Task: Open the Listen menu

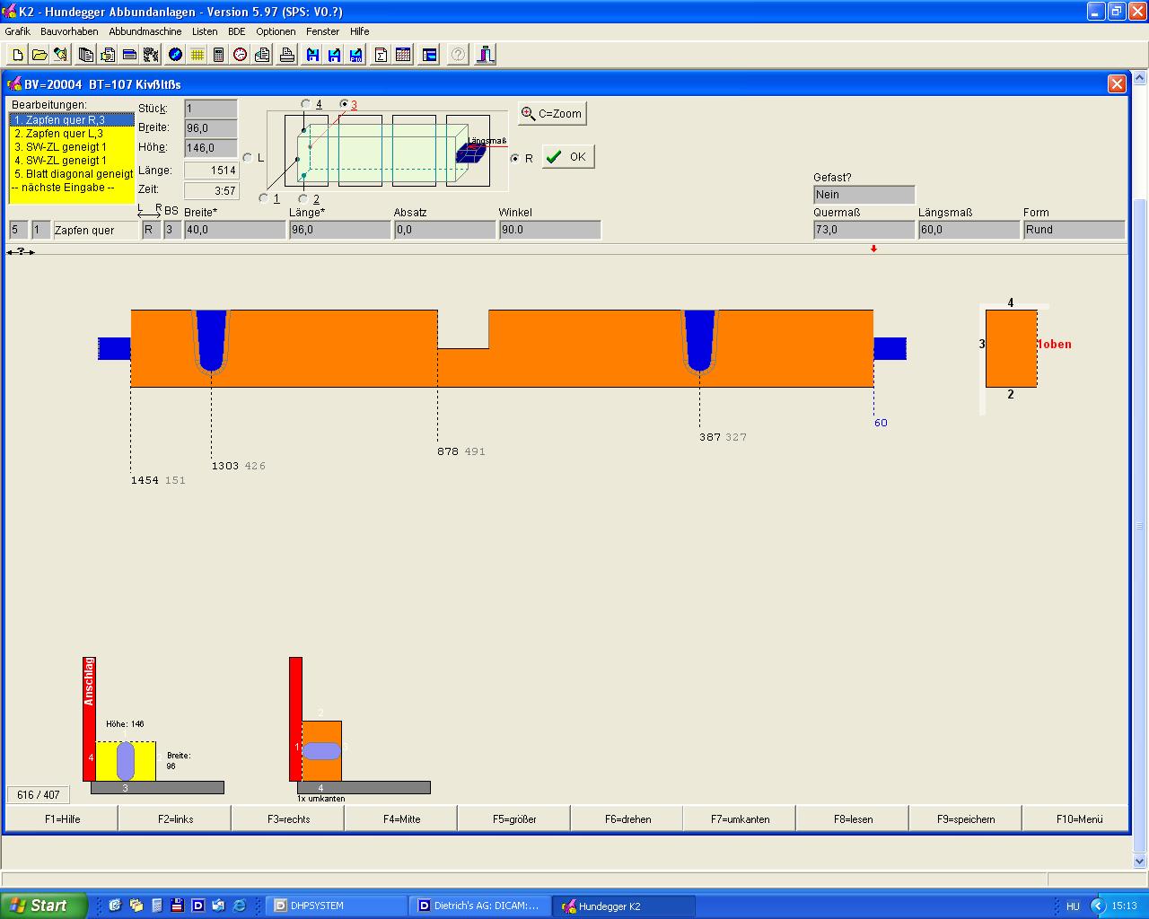Action: click(205, 31)
